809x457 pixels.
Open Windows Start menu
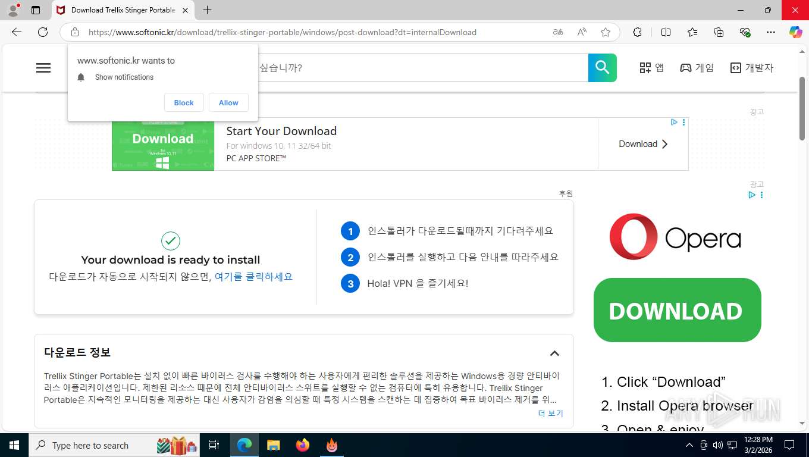pos(14,445)
